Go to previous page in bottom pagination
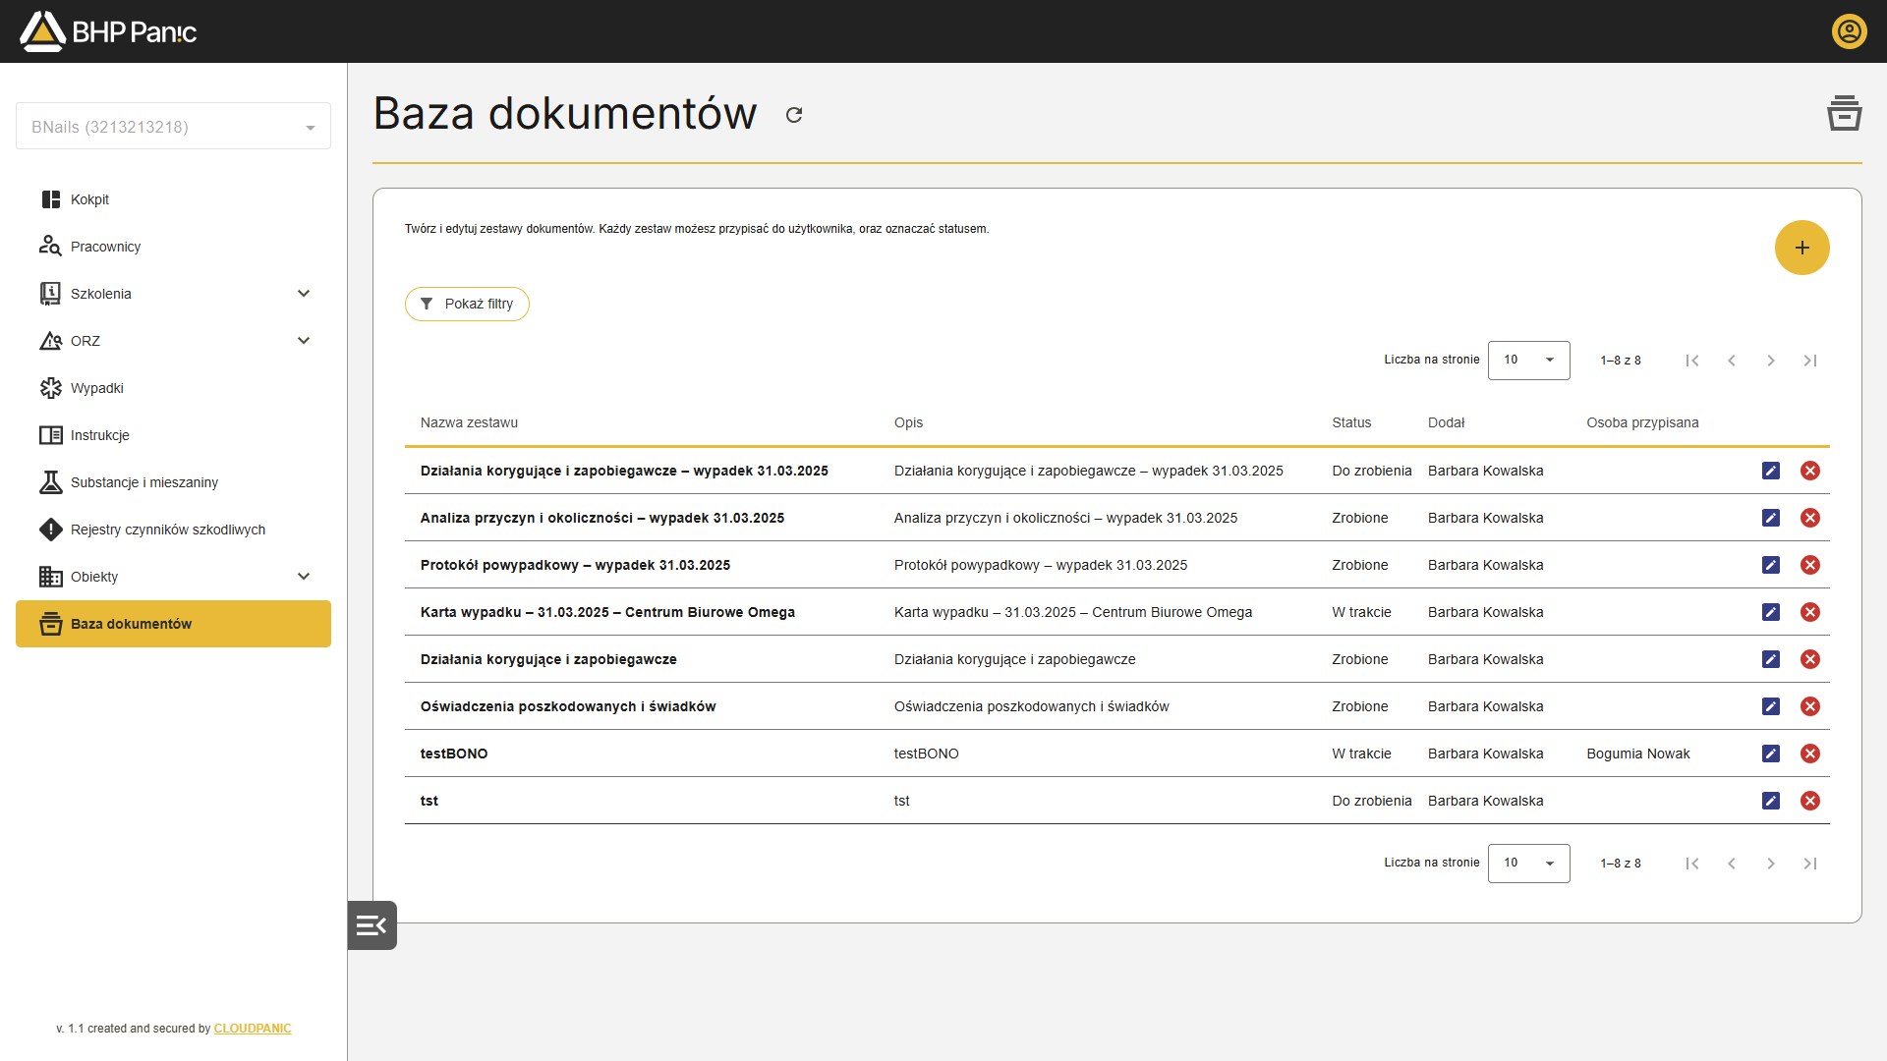 [x=1732, y=864]
